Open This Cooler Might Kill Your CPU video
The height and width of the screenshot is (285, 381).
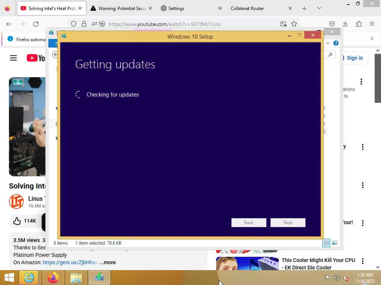[x=318, y=264]
